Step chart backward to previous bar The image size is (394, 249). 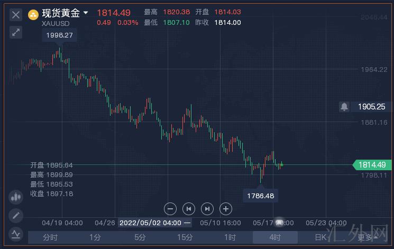[189, 208]
